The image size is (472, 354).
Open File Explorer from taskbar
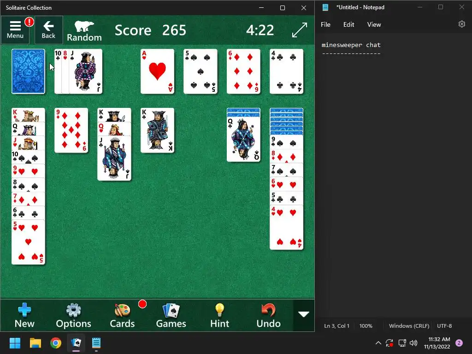(35, 343)
